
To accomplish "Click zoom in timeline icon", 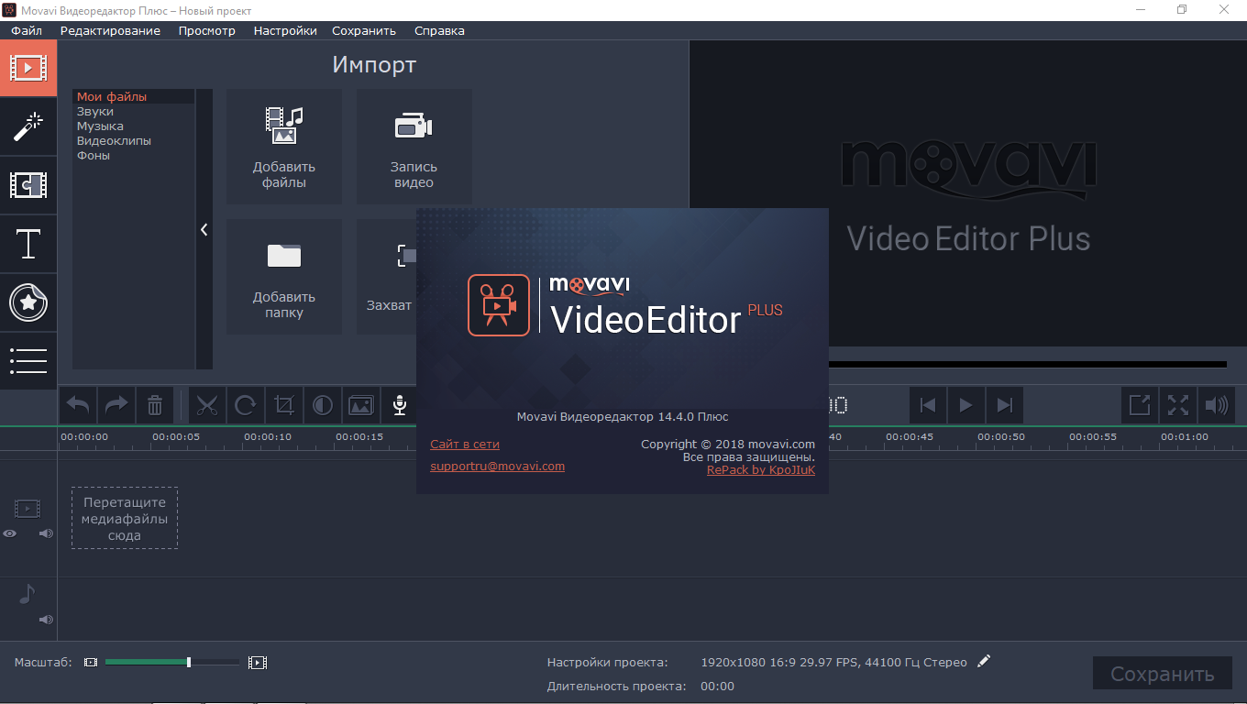I will pyautogui.click(x=258, y=662).
